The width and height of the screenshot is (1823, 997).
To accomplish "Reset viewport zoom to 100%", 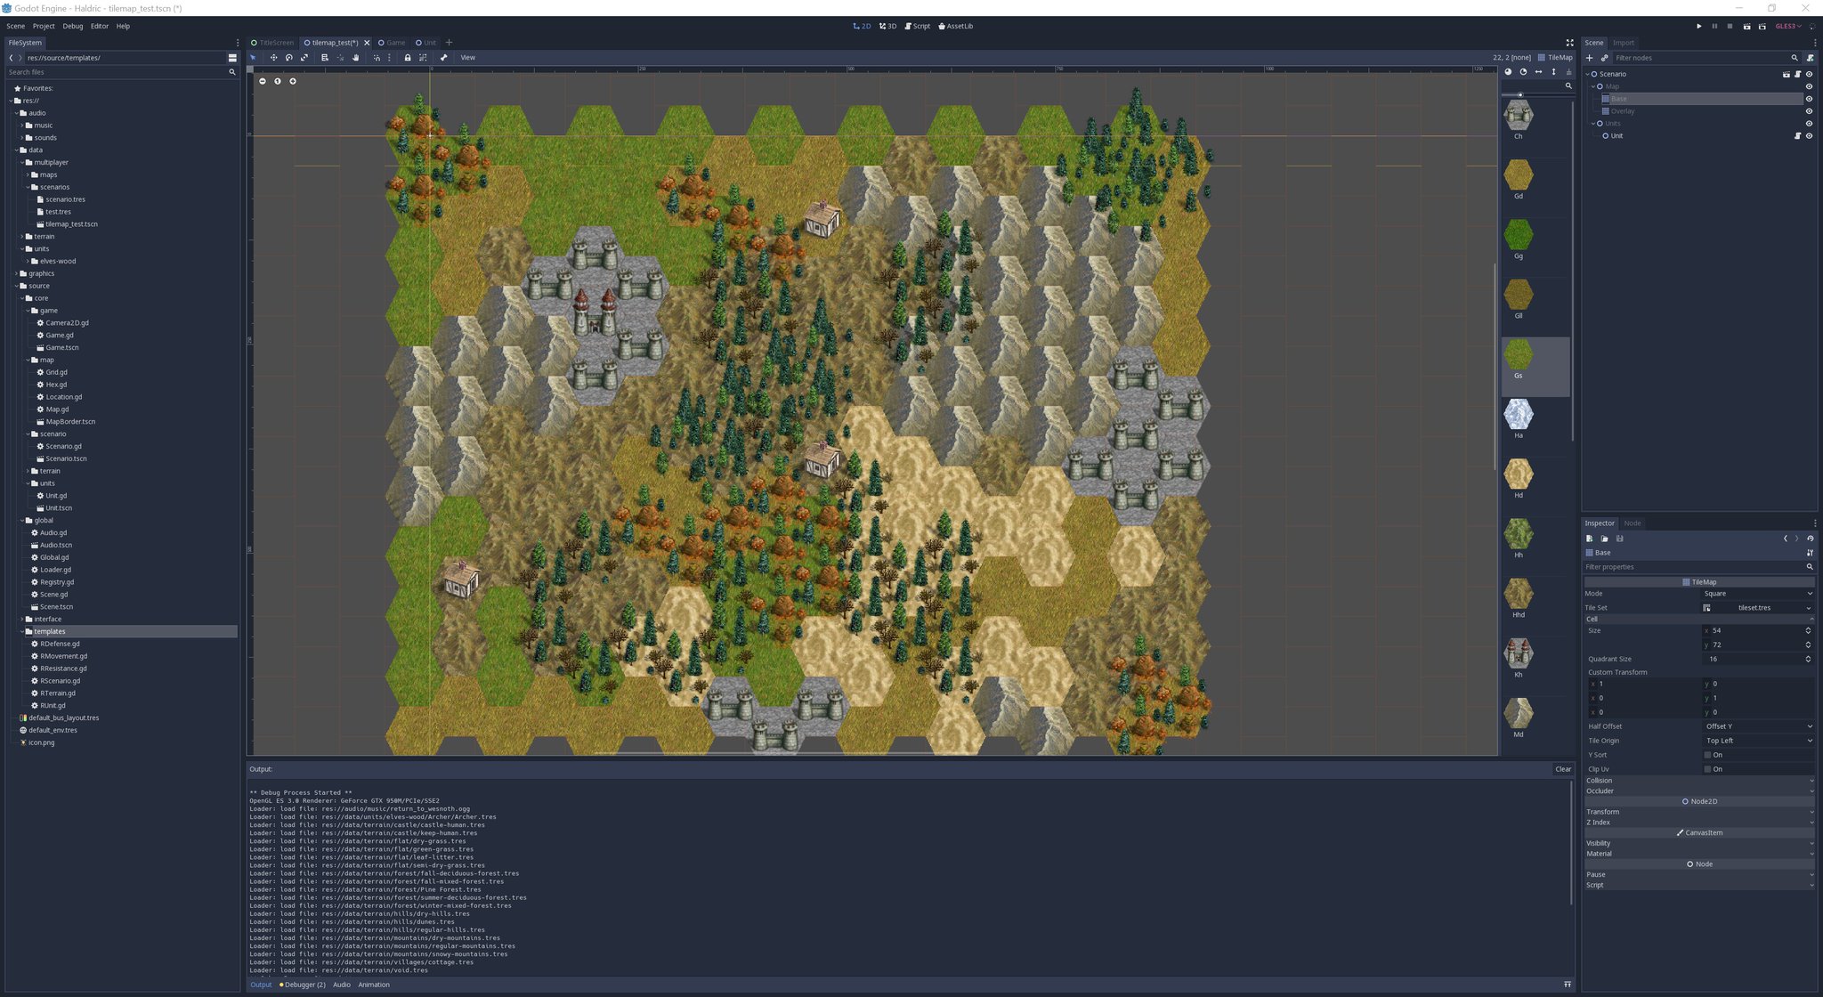I will coord(278,81).
